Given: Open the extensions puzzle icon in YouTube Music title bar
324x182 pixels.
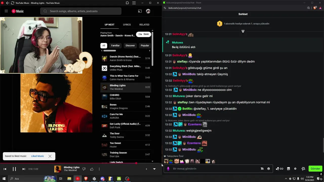Looking at the screenshot, I should [x=127, y=3].
